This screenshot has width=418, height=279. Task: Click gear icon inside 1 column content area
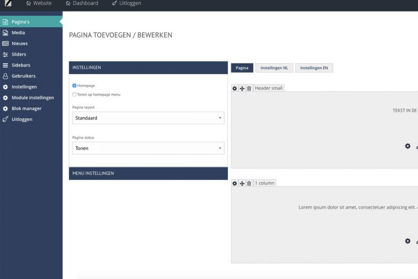coord(407,241)
